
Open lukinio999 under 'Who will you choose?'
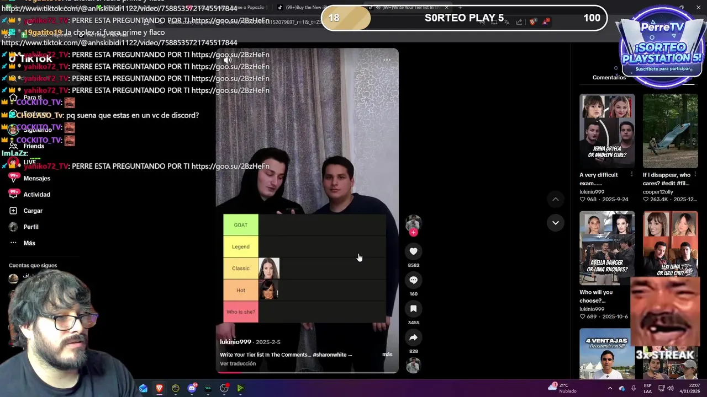(x=592, y=309)
